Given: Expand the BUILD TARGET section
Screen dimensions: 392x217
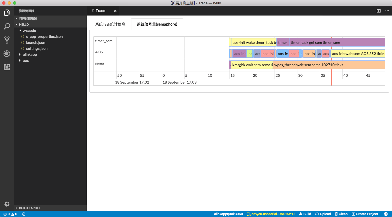Looking at the screenshot, I should [50, 208].
